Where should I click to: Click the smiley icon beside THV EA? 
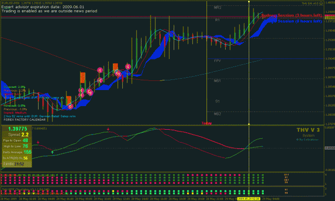[321, 3]
